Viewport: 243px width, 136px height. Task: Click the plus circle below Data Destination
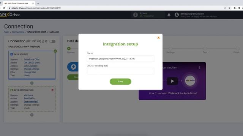[32, 115]
